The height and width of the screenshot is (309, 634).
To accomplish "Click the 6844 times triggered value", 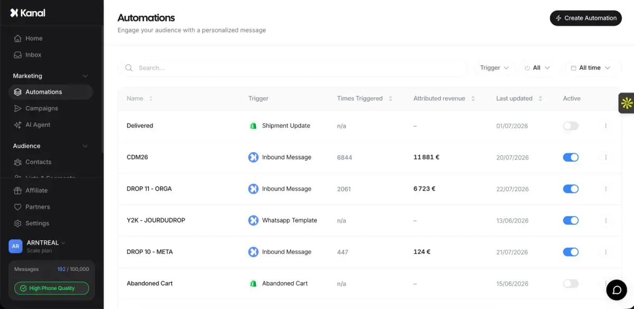I will 344,157.
